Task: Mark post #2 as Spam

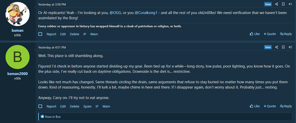Action: (87, 106)
